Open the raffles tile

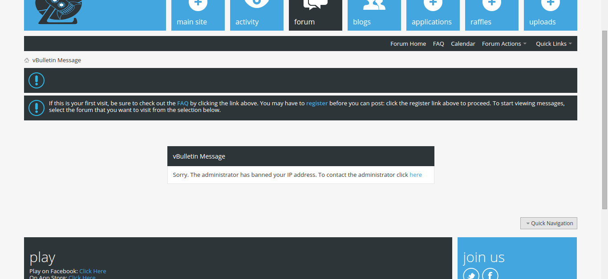pyautogui.click(x=491, y=15)
